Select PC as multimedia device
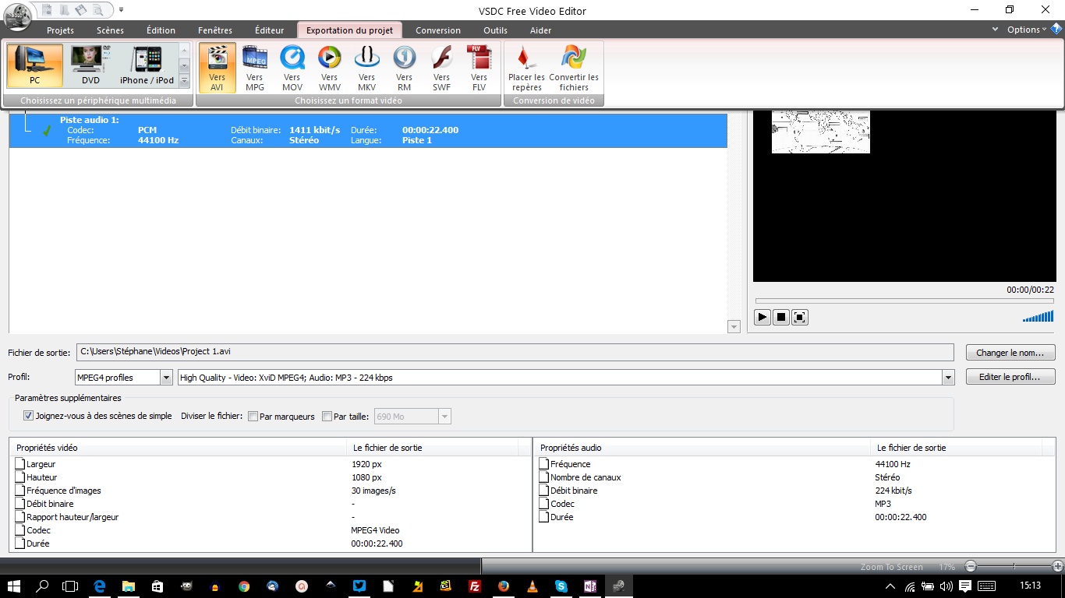Screen dimensions: 1065x598 pyautogui.click(x=35, y=65)
